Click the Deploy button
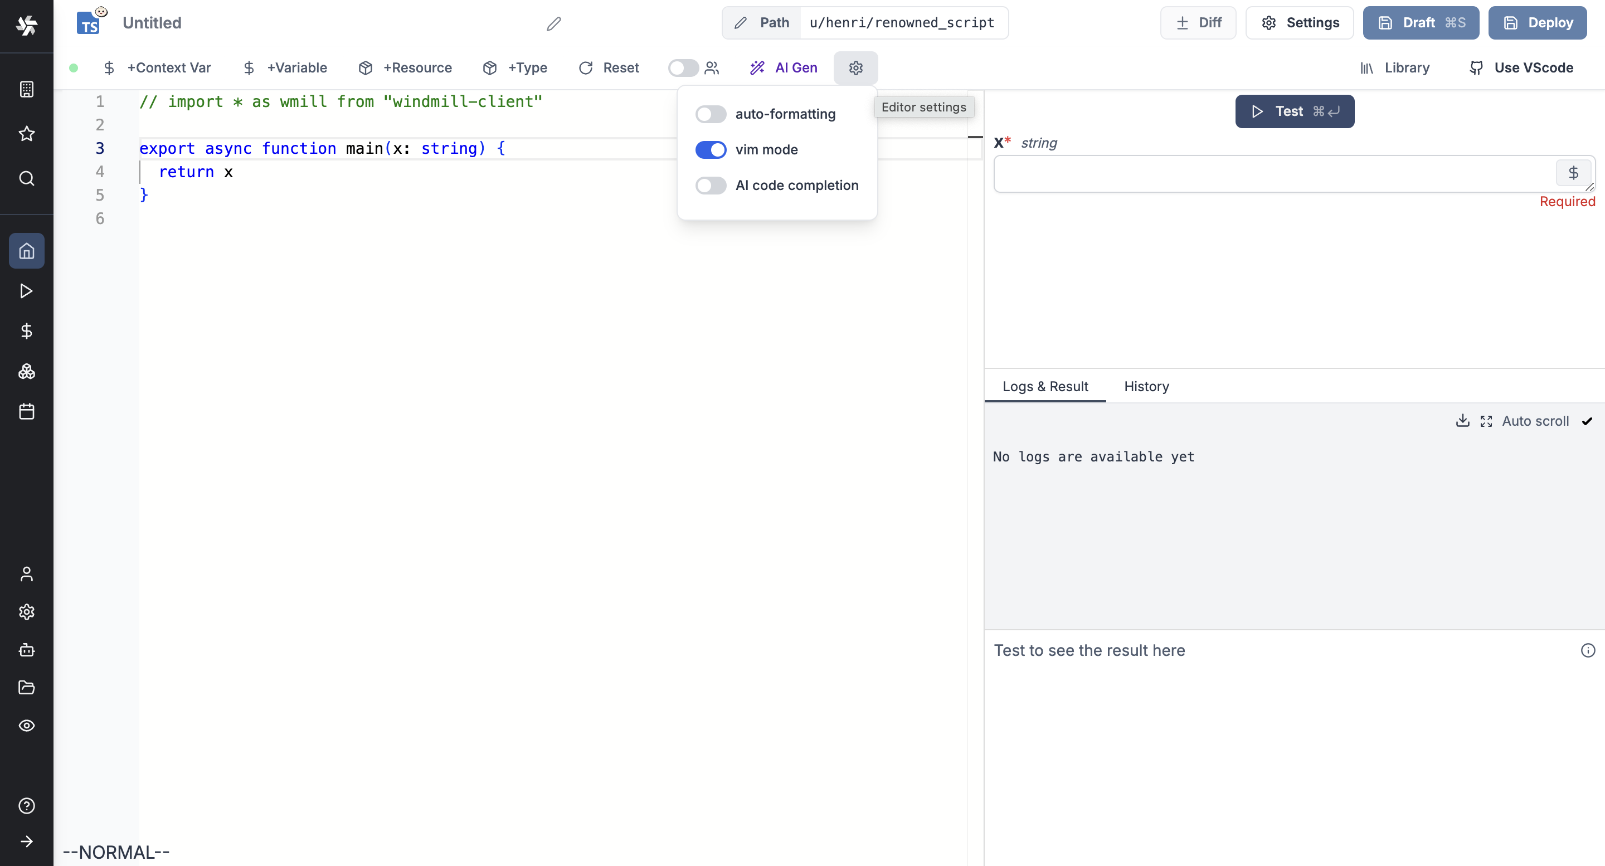This screenshot has width=1605, height=866. pos(1537,23)
